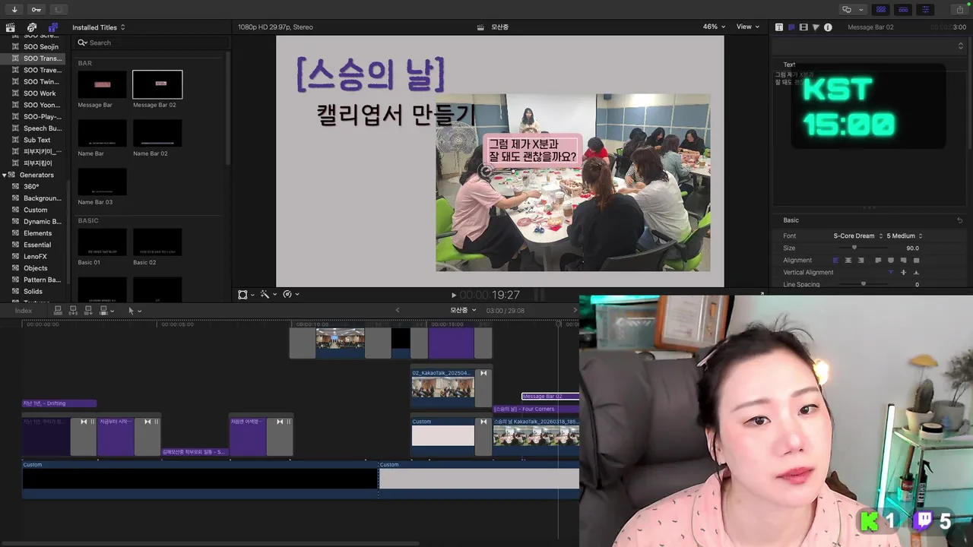
Task: Adjust the font Size slider
Action: pyautogui.click(x=855, y=248)
